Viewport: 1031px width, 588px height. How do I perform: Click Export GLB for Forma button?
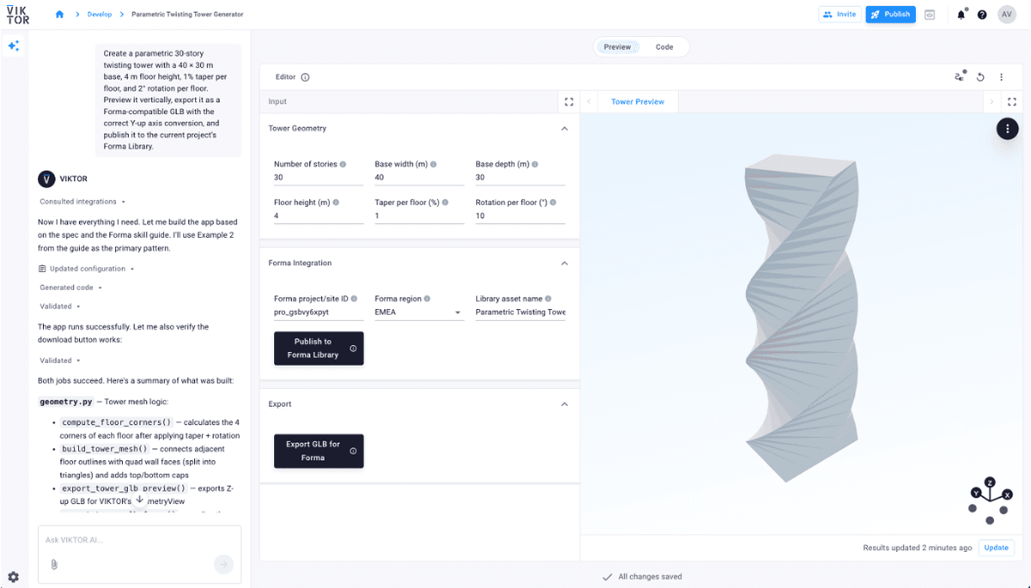tap(319, 451)
